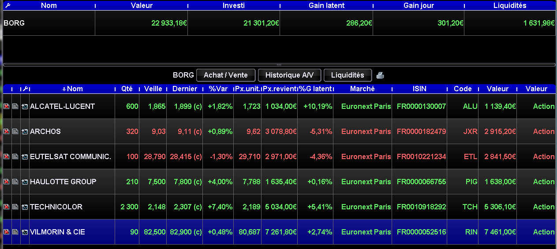Select the ARCHOS row name
Image resolution: width=557 pixels, height=249 pixels.
(x=45, y=132)
